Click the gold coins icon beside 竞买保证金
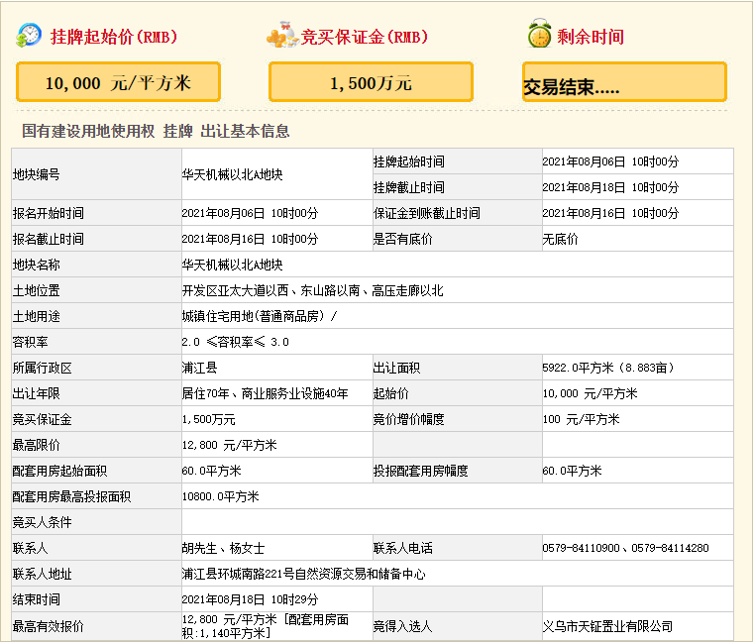754x643 pixels. click(x=281, y=37)
